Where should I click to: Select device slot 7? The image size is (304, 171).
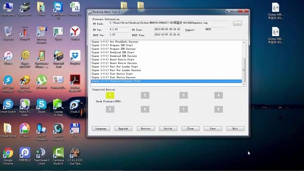click(x=184, y=109)
